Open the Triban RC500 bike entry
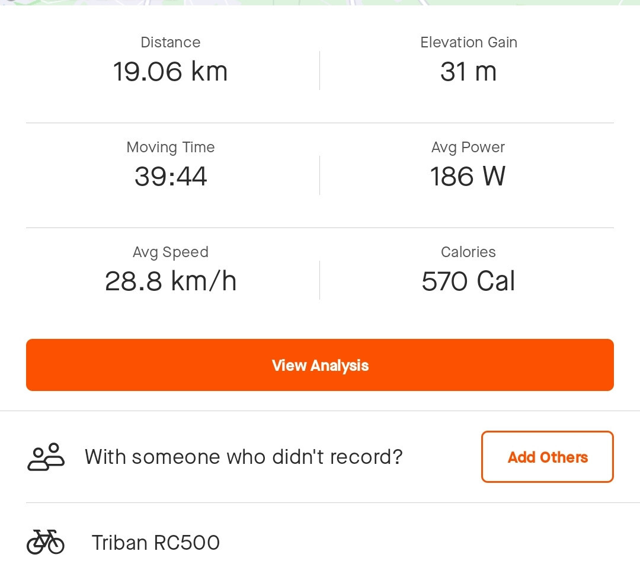This screenshot has height=580, width=640. coord(155,542)
